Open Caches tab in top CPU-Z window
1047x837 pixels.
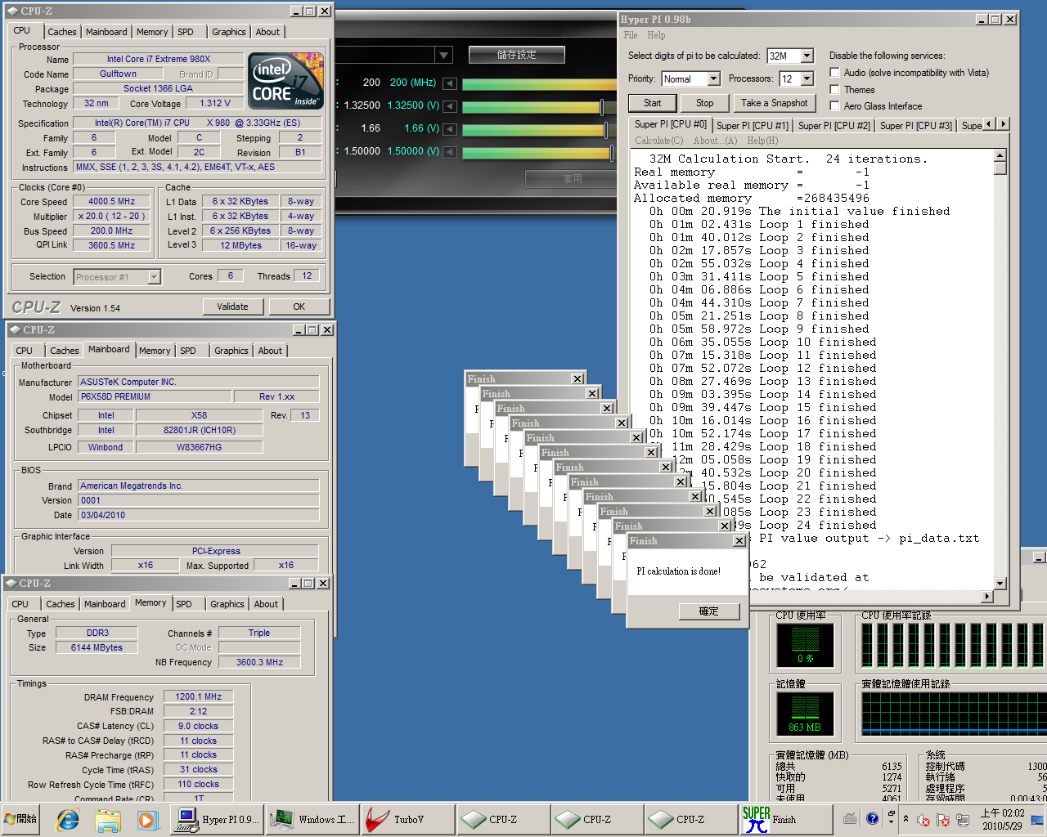(x=61, y=32)
